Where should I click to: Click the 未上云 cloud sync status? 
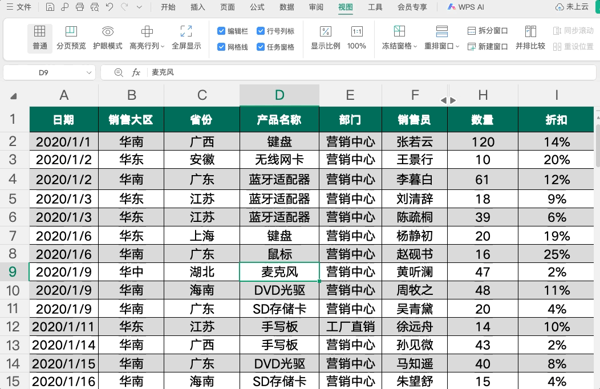[x=572, y=7]
